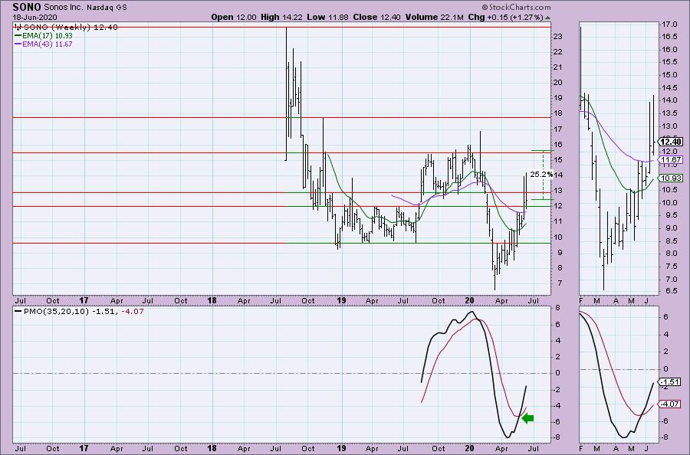Click the boxed 11.67 EMA price tag
Screen dimensions: 690x455
point(671,160)
